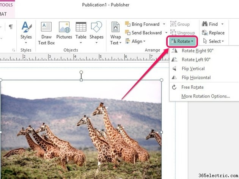Open the Styles group dialog launcher
This screenshot has height=179, width=239.
[x=13, y=50]
